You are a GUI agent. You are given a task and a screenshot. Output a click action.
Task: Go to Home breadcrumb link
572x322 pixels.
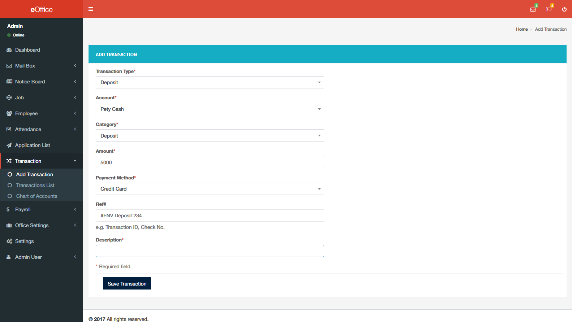(x=521, y=29)
